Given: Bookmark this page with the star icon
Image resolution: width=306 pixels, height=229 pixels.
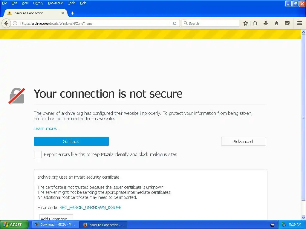Looking at the screenshot, I should click(246, 23).
